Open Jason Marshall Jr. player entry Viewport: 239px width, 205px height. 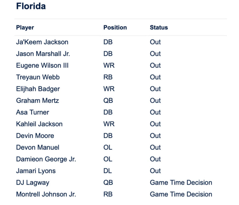43,54
